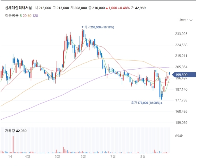This screenshot has height=166, width=198.
Task: Click the opening price 213,000 after 시
Action: coord(45,8)
